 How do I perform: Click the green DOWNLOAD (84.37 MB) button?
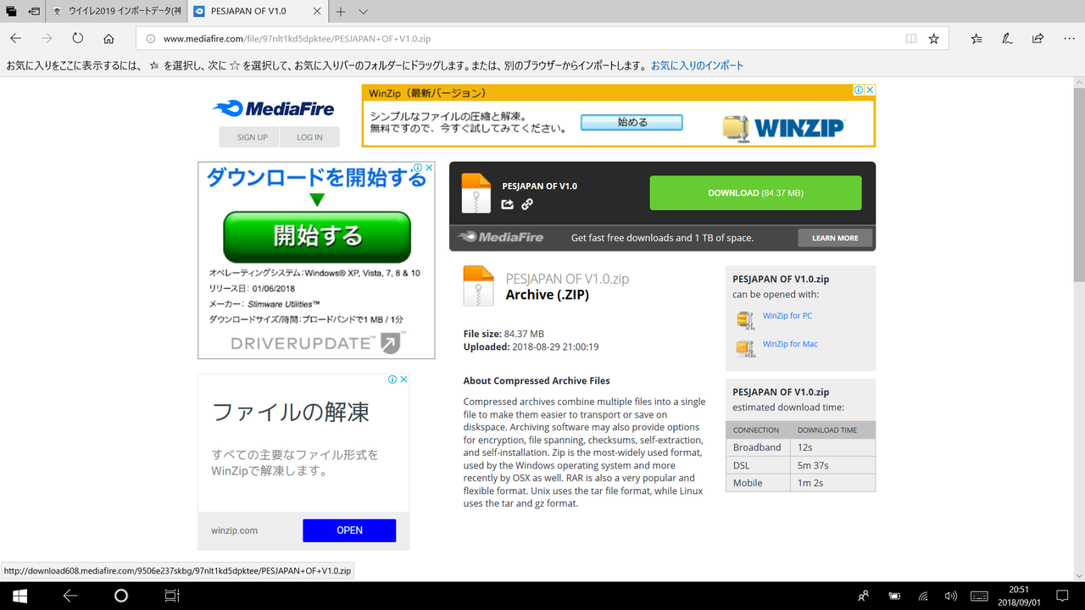point(755,193)
